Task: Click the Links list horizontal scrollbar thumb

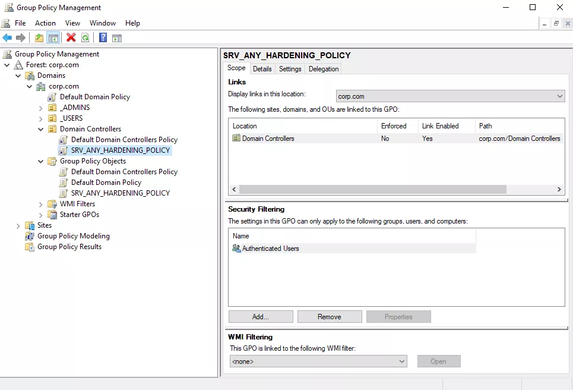Action: (x=373, y=189)
